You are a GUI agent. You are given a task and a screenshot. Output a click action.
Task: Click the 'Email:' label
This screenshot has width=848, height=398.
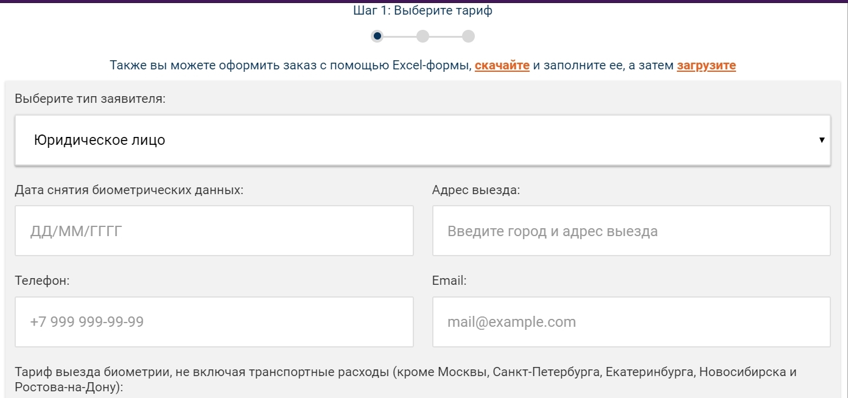449,281
